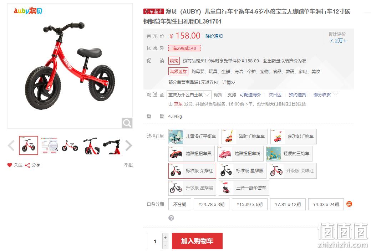Click the 分享 share icon
The image size is (371, 251).
click(27, 165)
